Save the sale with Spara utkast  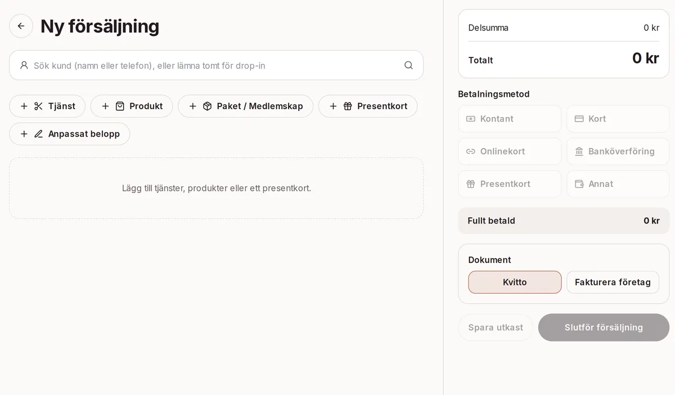tap(496, 327)
